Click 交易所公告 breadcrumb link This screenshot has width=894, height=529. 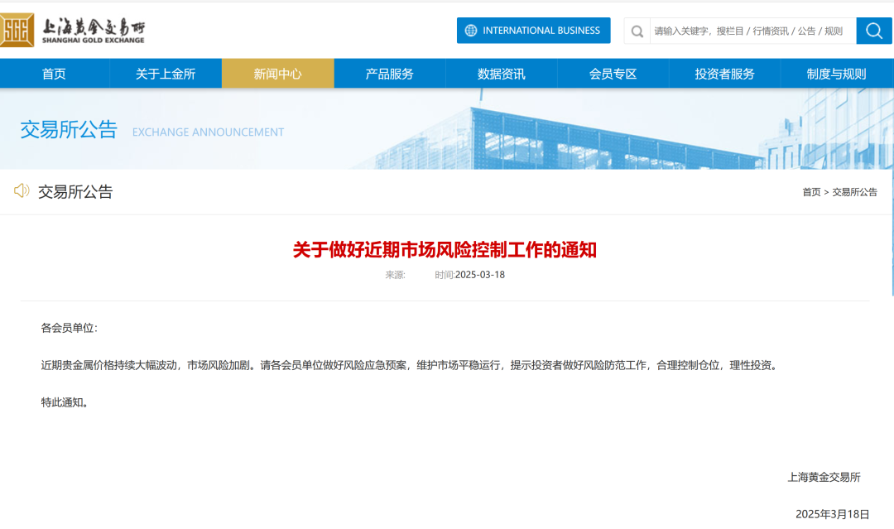pos(854,192)
